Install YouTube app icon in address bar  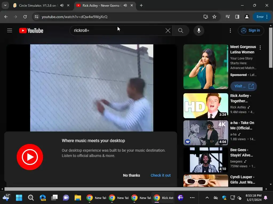pos(206,17)
